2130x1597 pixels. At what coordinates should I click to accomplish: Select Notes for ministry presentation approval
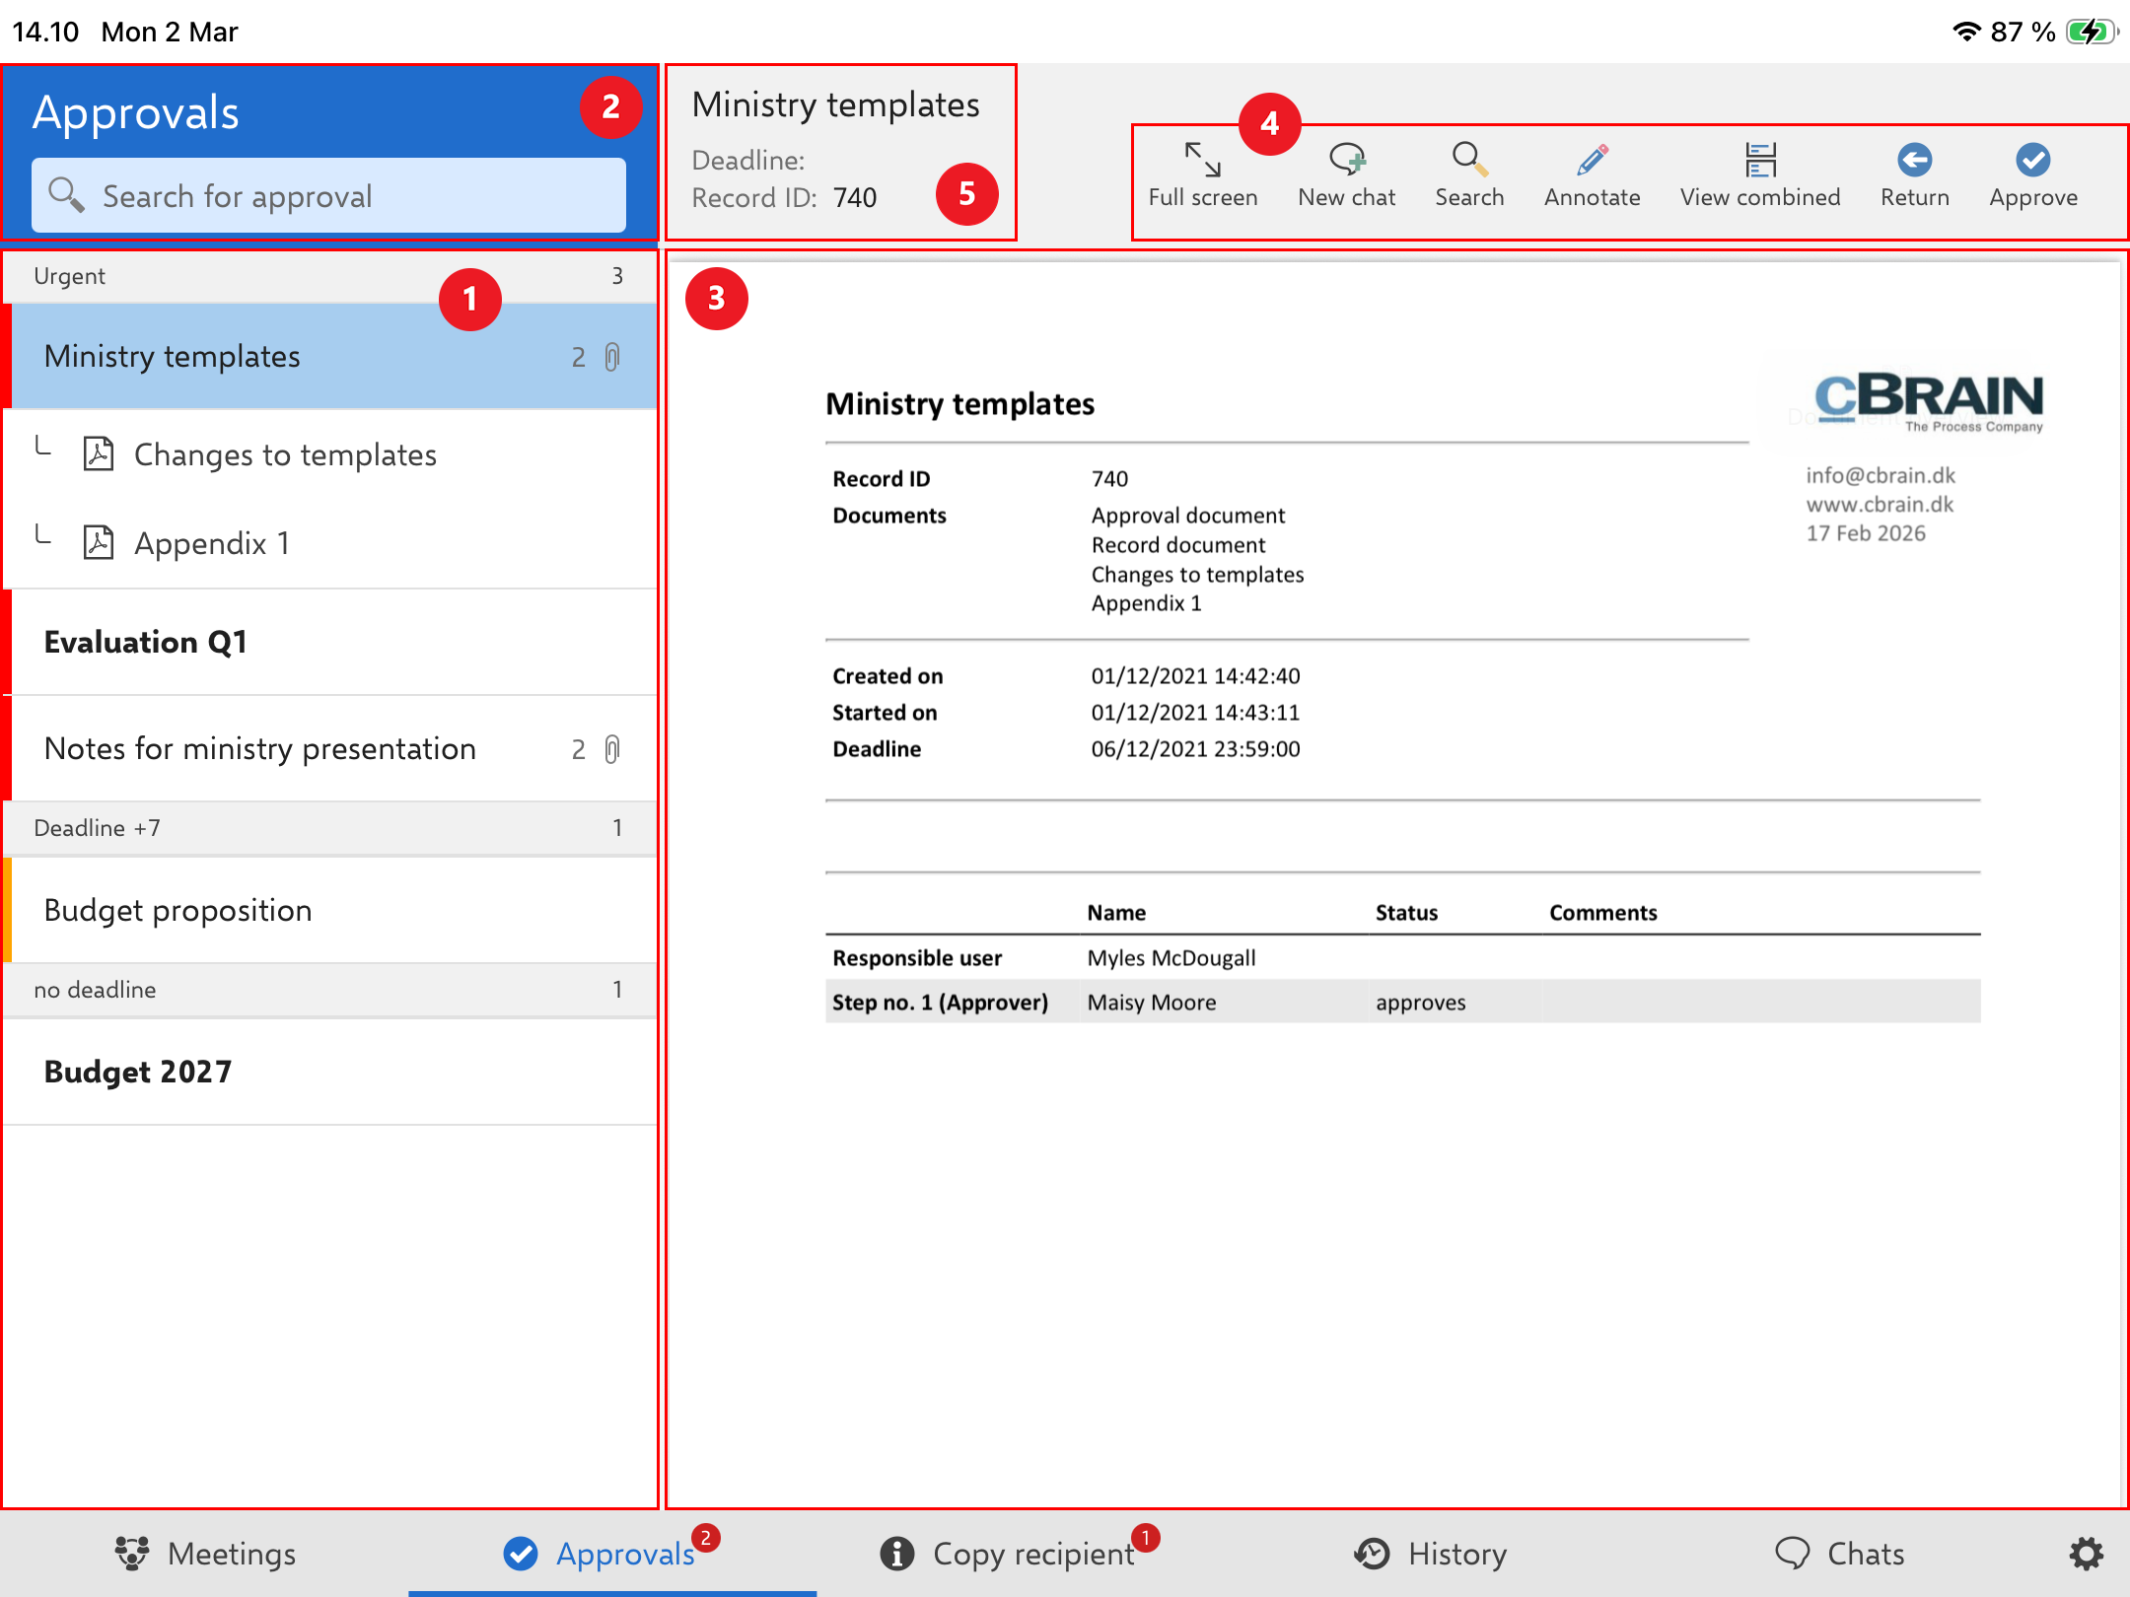pyautogui.click(x=330, y=748)
